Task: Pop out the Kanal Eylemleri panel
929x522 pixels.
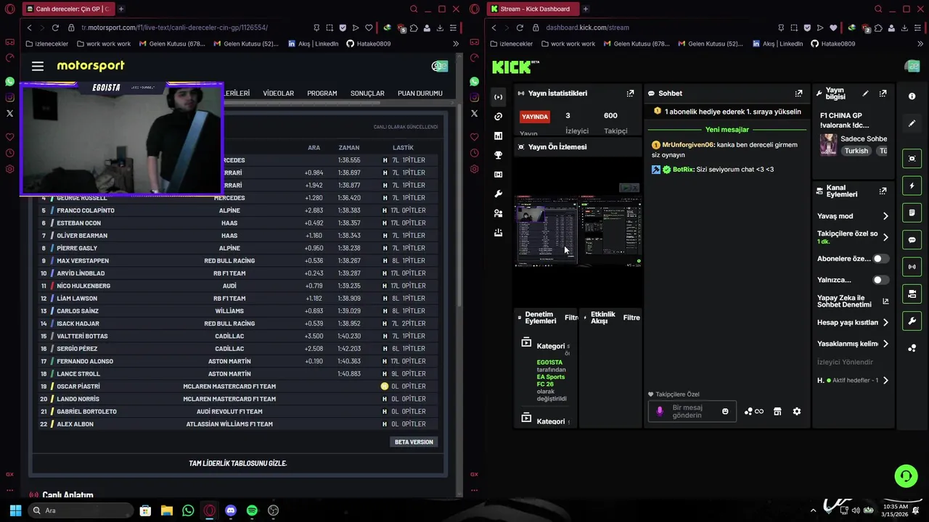Action: point(883,191)
